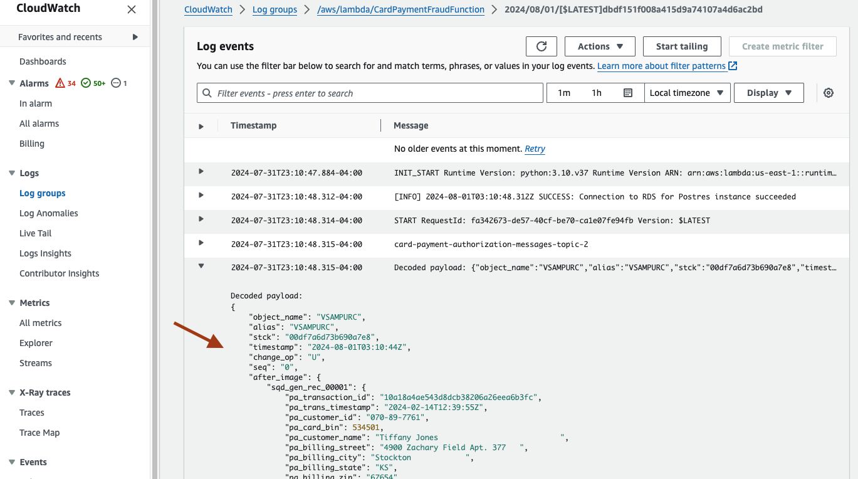Click the red in-alarm count 34
The width and height of the screenshot is (858, 479).
[66, 83]
